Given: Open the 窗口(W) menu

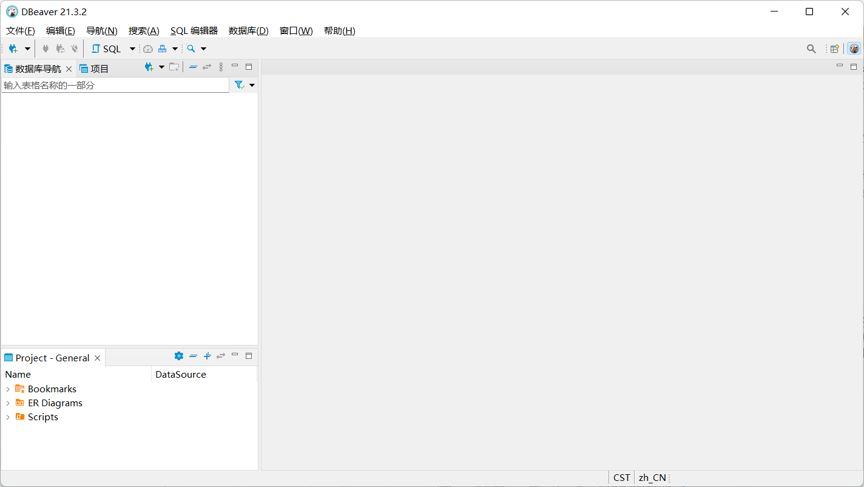Looking at the screenshot, I should (x=296, y=31).
